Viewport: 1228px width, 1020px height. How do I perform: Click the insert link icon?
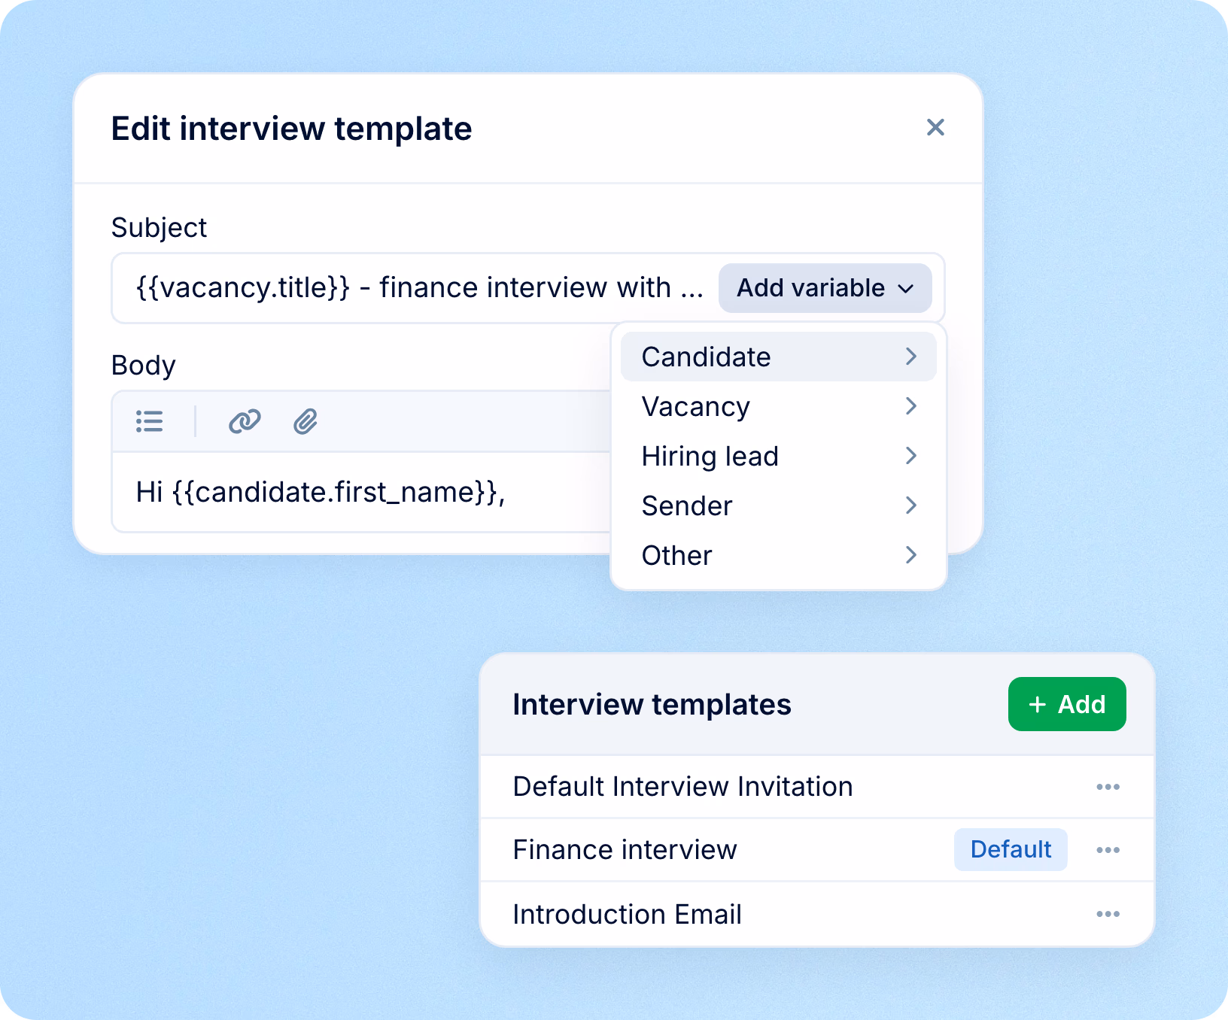tap(245, 421)
